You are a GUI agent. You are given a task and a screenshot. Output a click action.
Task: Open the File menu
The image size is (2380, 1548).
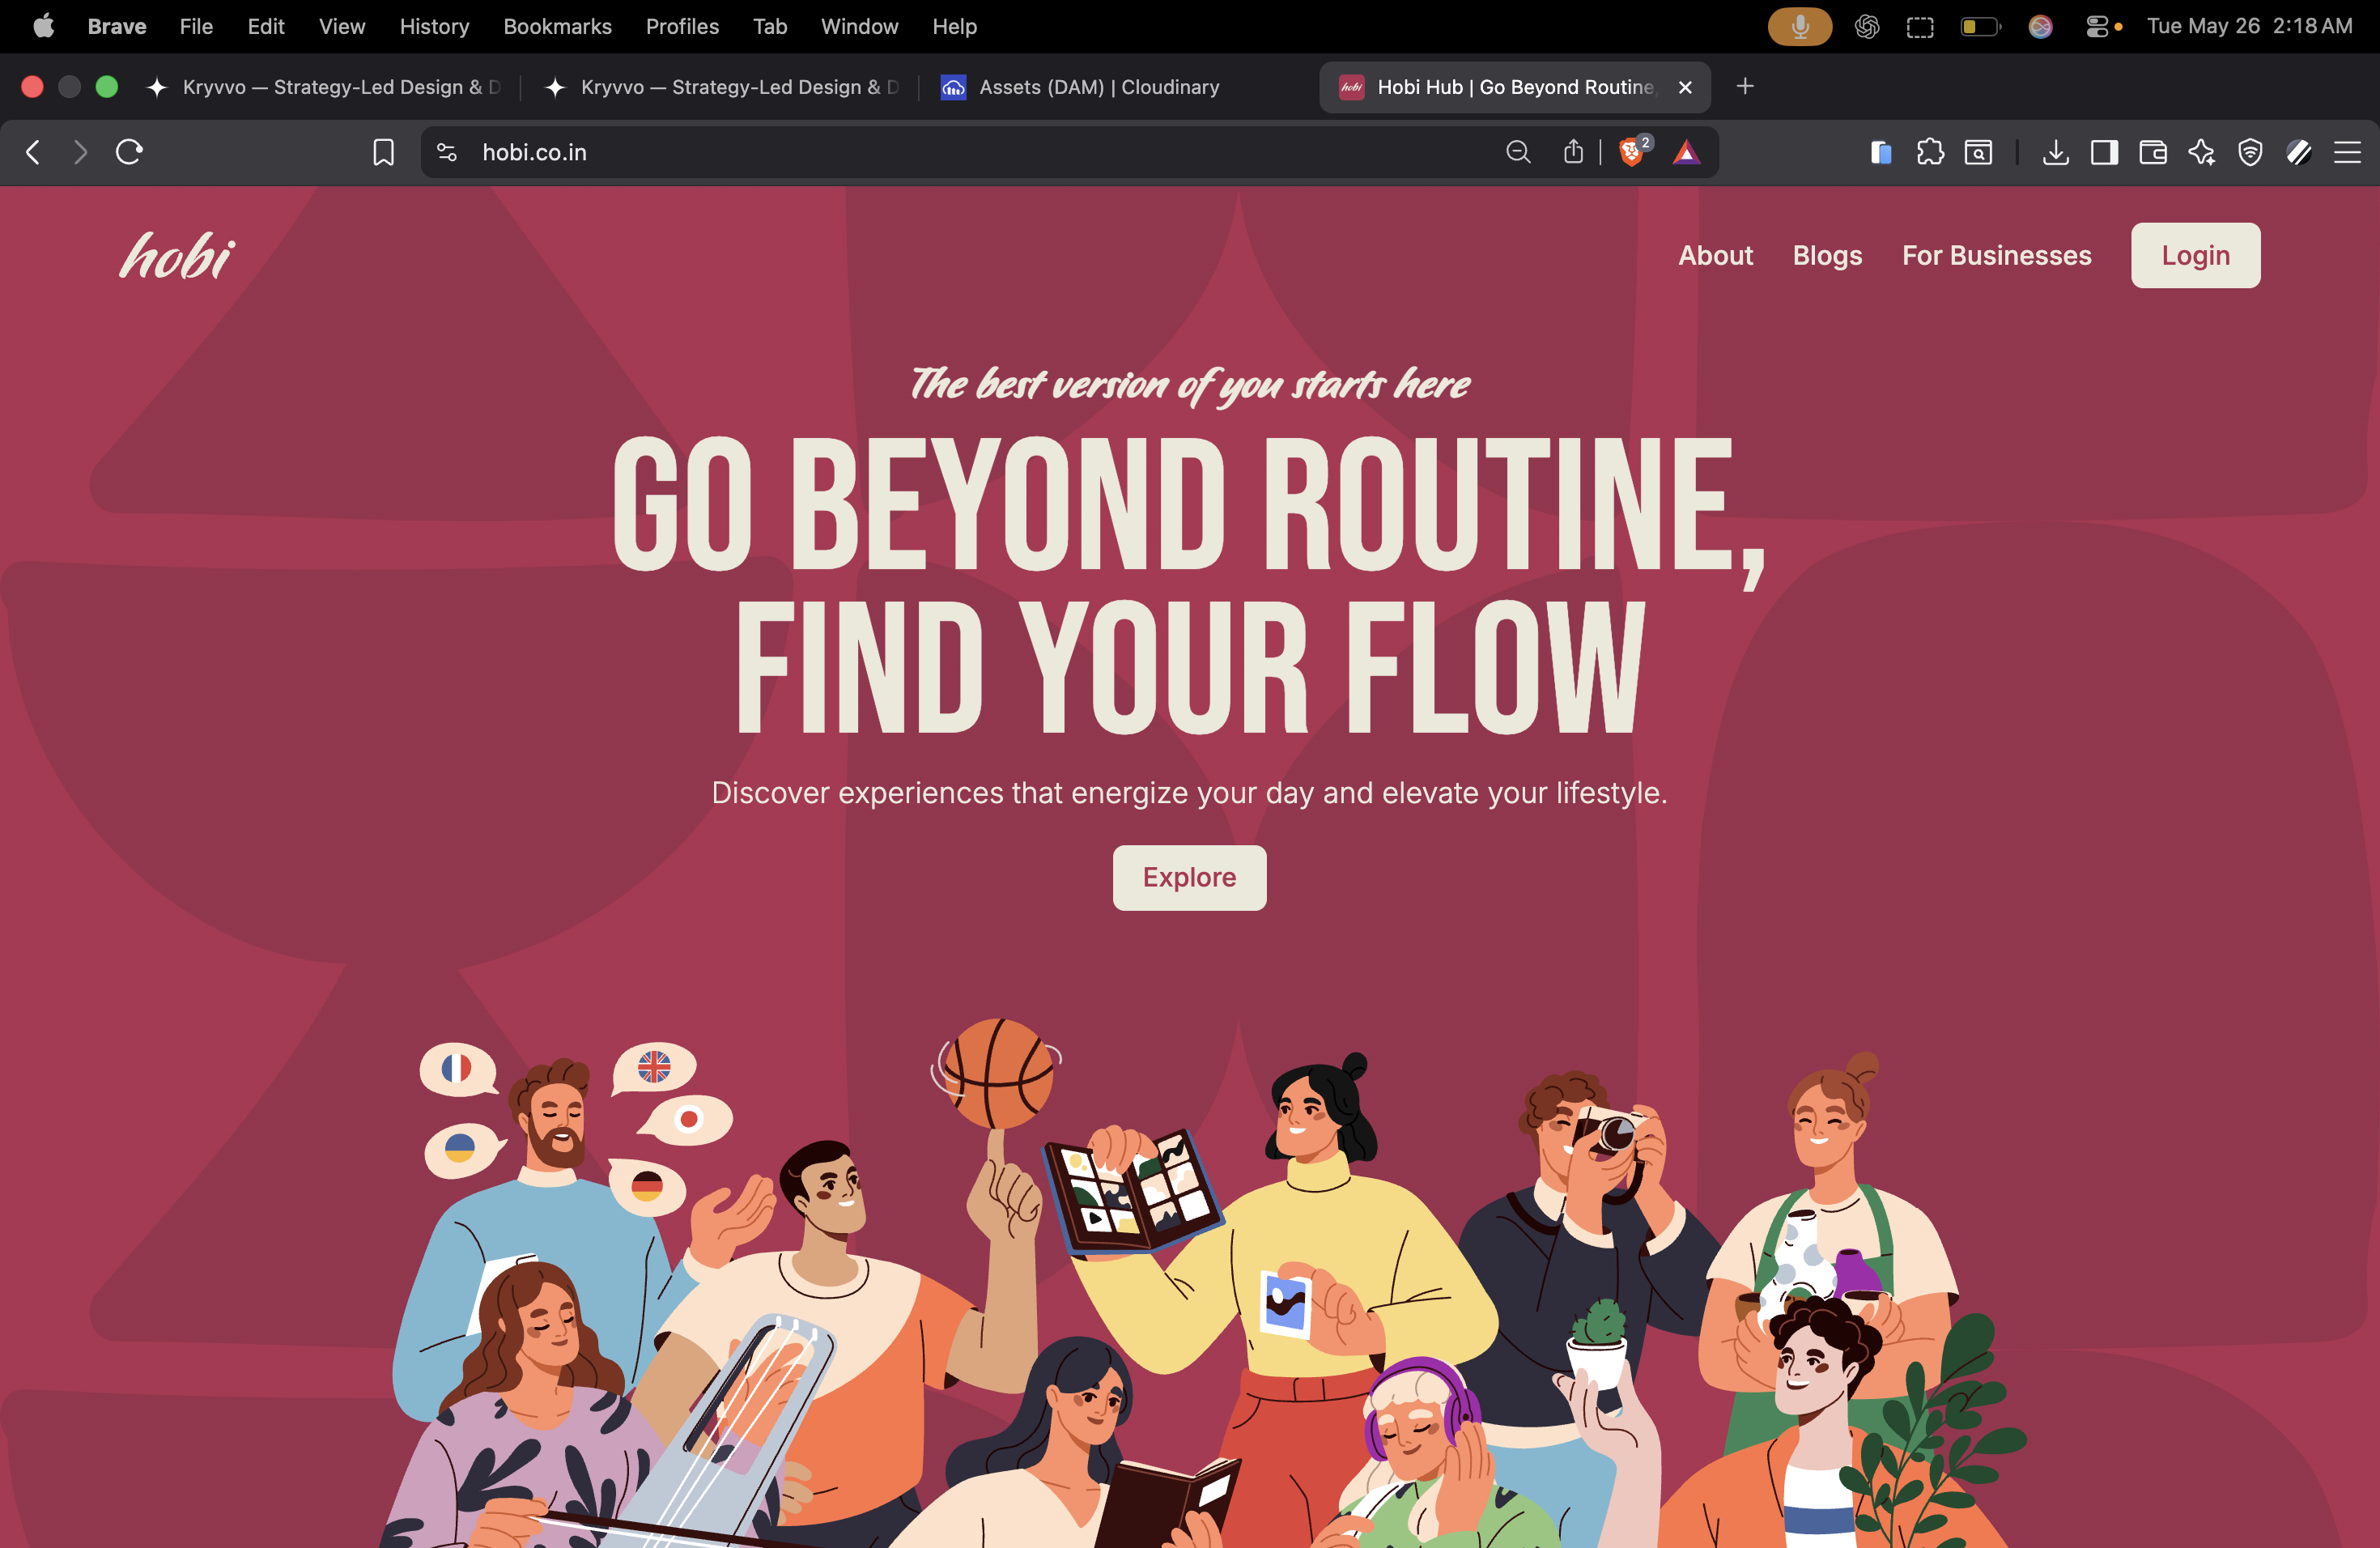click(x=196, y=26)
